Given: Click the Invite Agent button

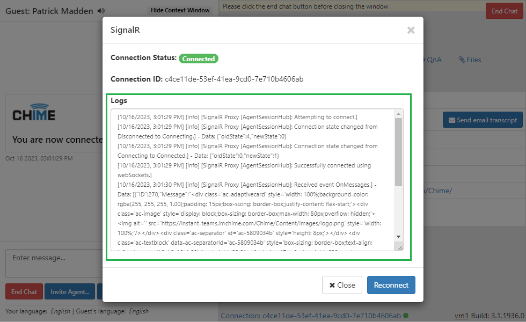Looking at the screenshot, I should click(70, 292).
